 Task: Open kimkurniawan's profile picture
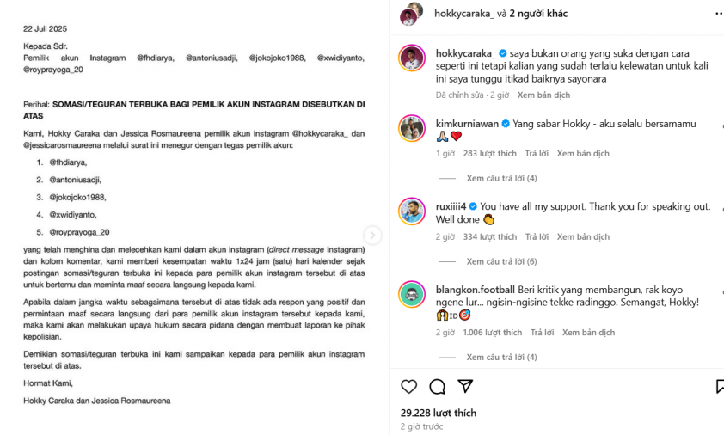point(412,128)
